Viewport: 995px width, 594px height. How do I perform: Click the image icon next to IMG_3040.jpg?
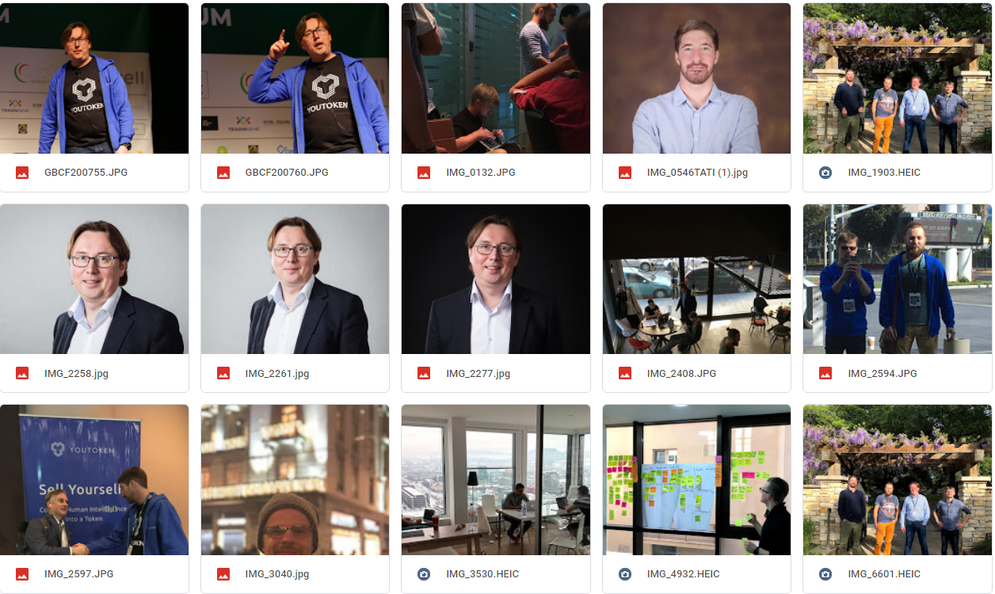(x=223, y=574)
